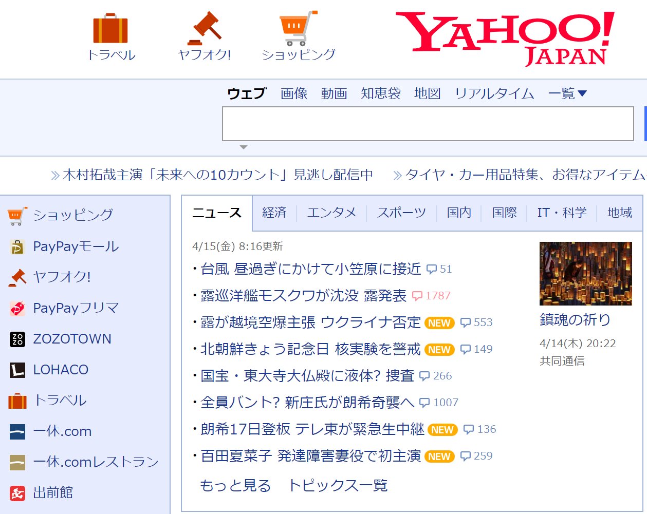Select the 知恵袋 search tab
647x514 pixels.
click(x=381, y=93)
